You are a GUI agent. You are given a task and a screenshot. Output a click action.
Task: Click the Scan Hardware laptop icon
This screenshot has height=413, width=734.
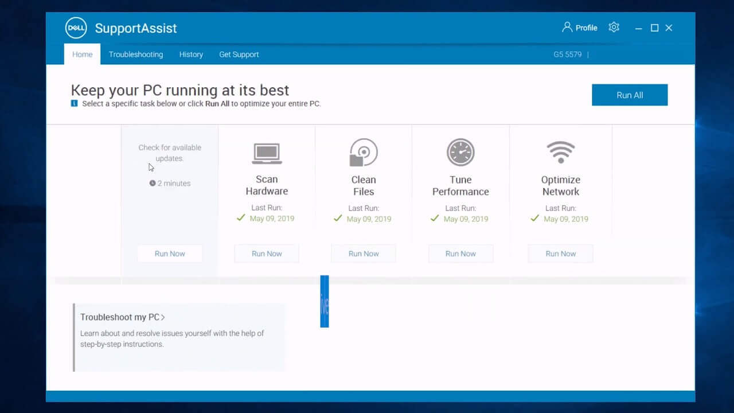266,152
